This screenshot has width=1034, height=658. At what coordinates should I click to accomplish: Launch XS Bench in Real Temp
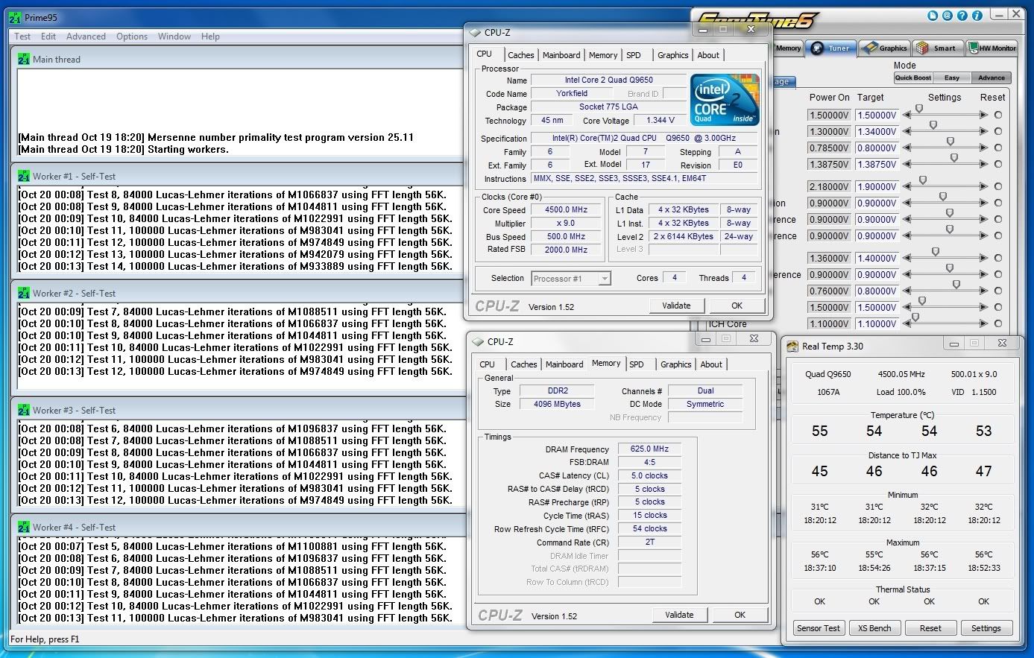[x=874, y=628]
